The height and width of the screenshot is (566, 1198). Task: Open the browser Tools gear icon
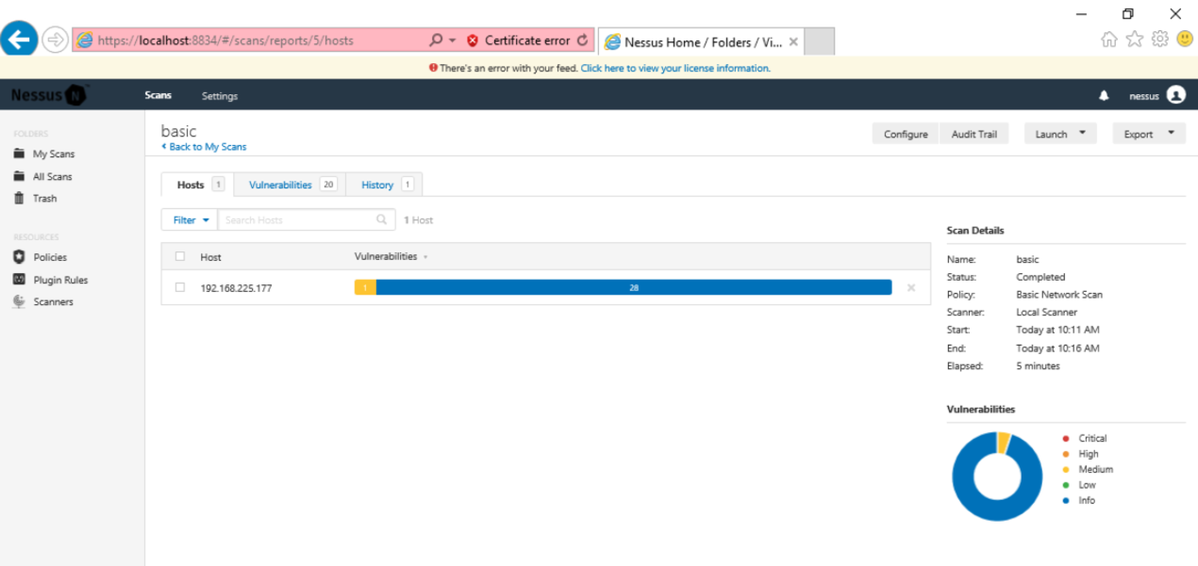[x=1160, y=39]
